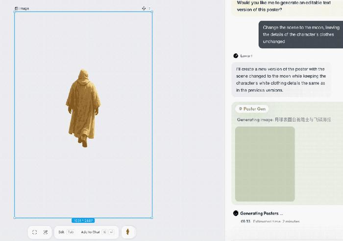343x241 pixels.
Task: Click the Poster Gen tag in chat
Action: (252, 108)
